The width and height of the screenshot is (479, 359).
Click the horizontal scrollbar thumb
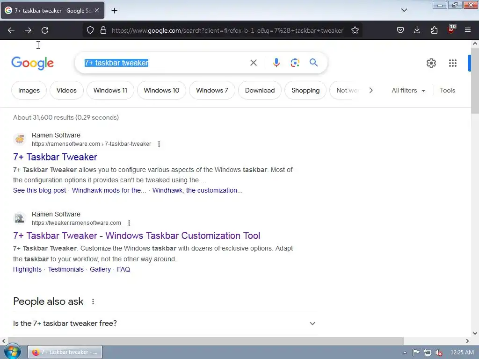tap(206, 341)
